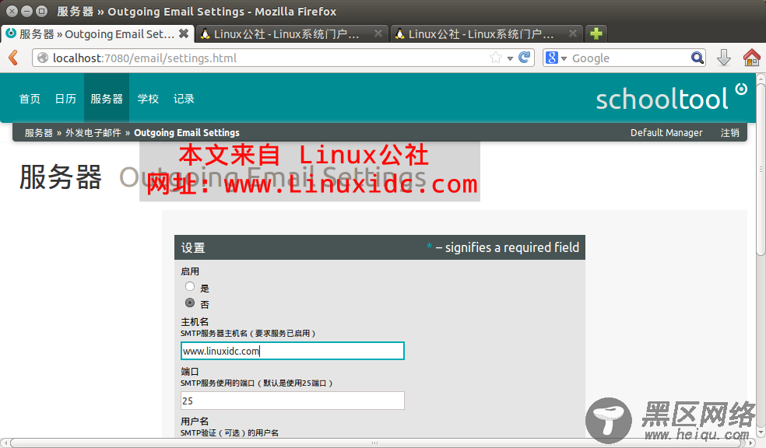Click the 外发电子邮件 breadcrumb link
This screenshot has height=448, width=766.
tap(93, 133)
